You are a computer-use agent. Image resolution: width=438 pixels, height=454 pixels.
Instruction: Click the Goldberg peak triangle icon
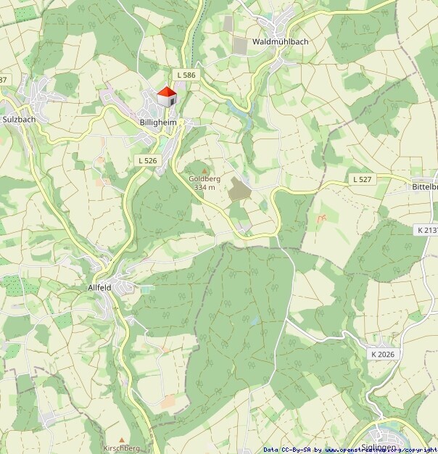204,171
